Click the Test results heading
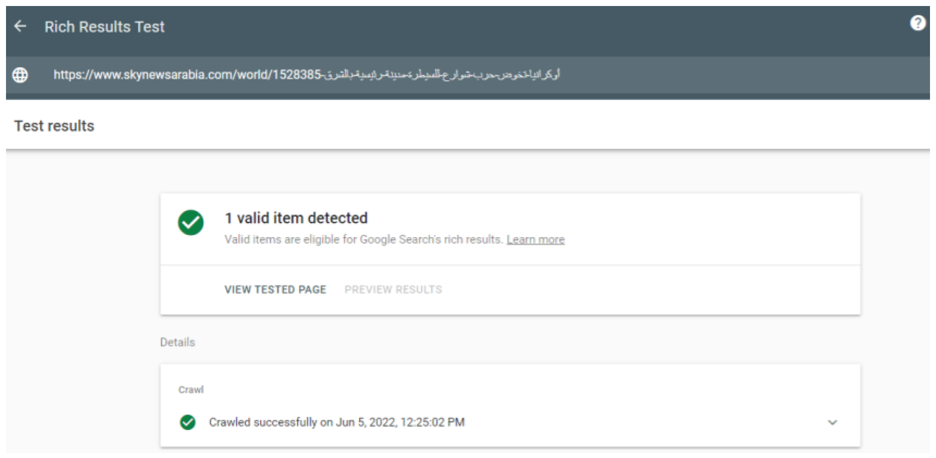This screenshot has width=936, height=458. tap(54, 126)
